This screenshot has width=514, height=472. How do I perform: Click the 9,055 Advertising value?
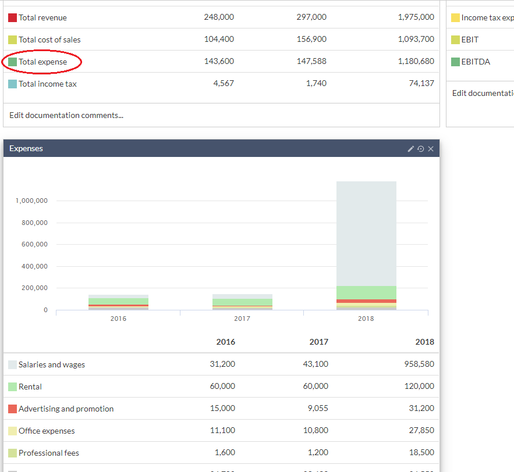point(318,408)
